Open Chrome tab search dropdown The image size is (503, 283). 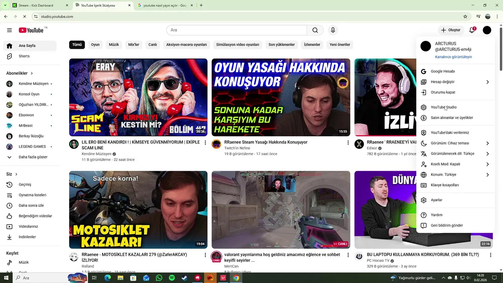point(5,6)
